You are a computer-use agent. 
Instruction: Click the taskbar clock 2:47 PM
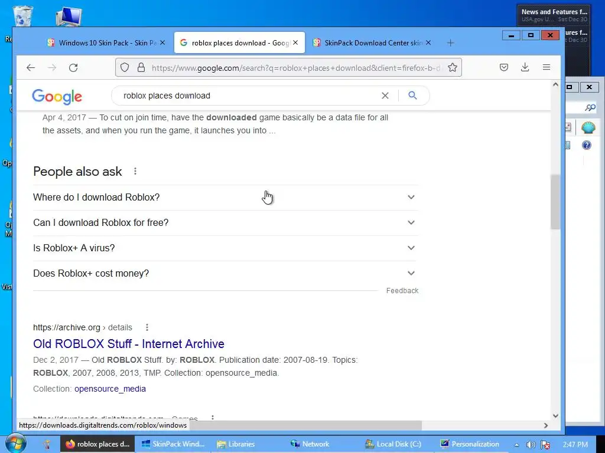point(575,445)
